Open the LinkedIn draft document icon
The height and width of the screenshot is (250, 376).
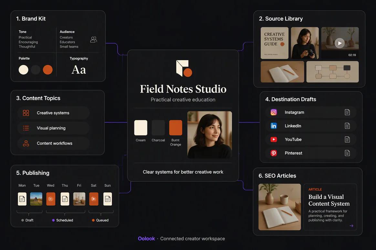pyautogui.click(x=347, y=126)
